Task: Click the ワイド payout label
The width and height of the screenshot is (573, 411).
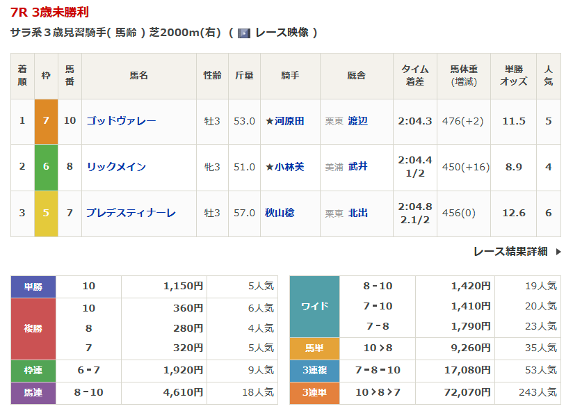Action: pyautogui.click(x=314, y=306)
